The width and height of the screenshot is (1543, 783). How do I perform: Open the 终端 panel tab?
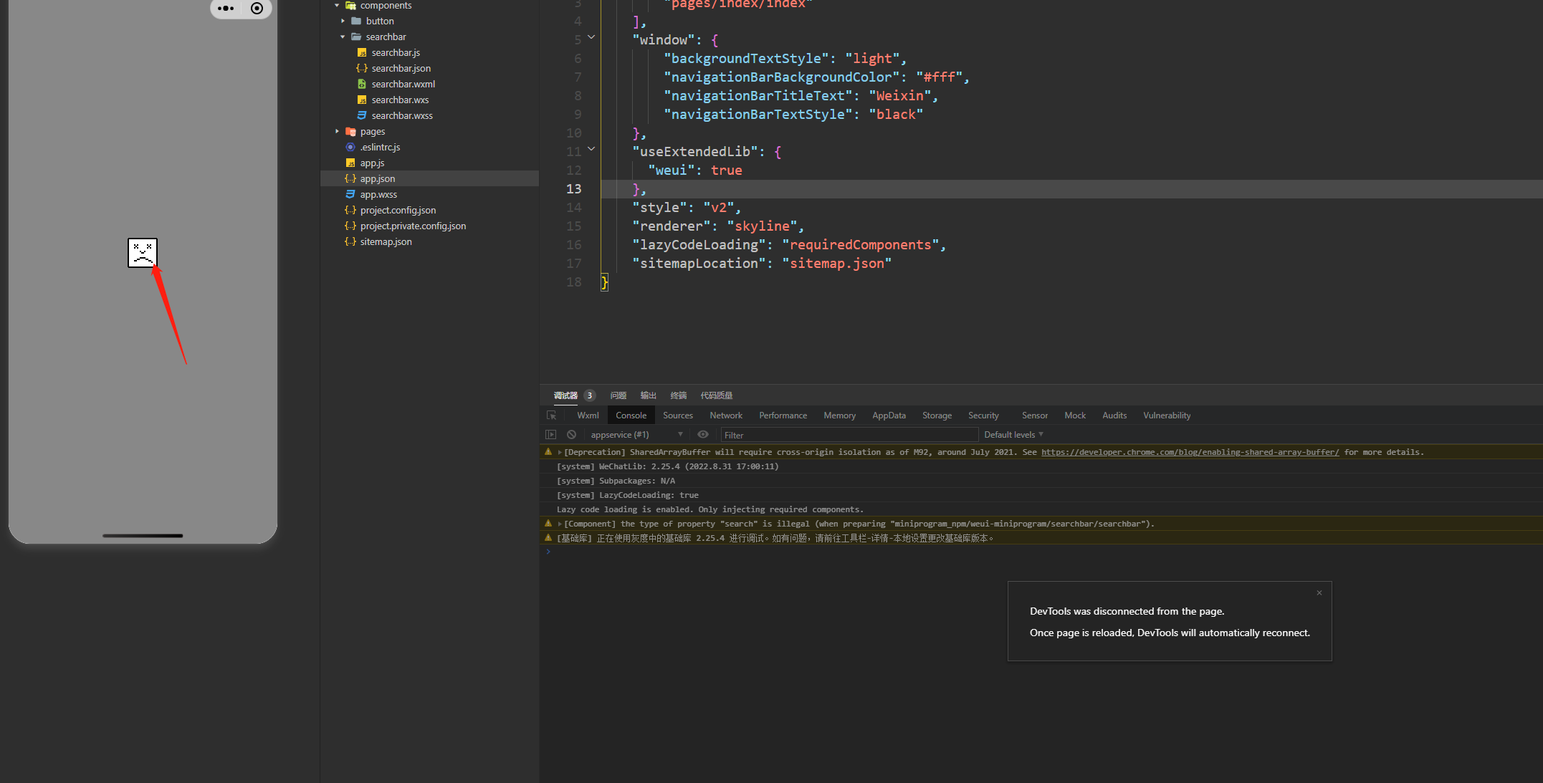pyautogui.click(x=678, y=395)
